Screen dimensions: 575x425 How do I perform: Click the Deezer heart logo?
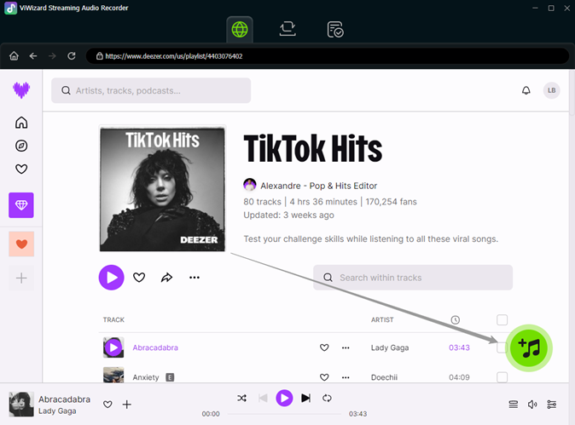pos(21,89)
